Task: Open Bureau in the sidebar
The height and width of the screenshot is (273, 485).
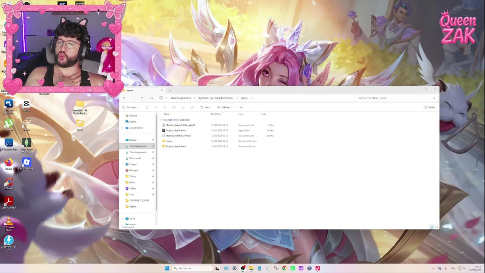Action: click(x=133, y=140)
